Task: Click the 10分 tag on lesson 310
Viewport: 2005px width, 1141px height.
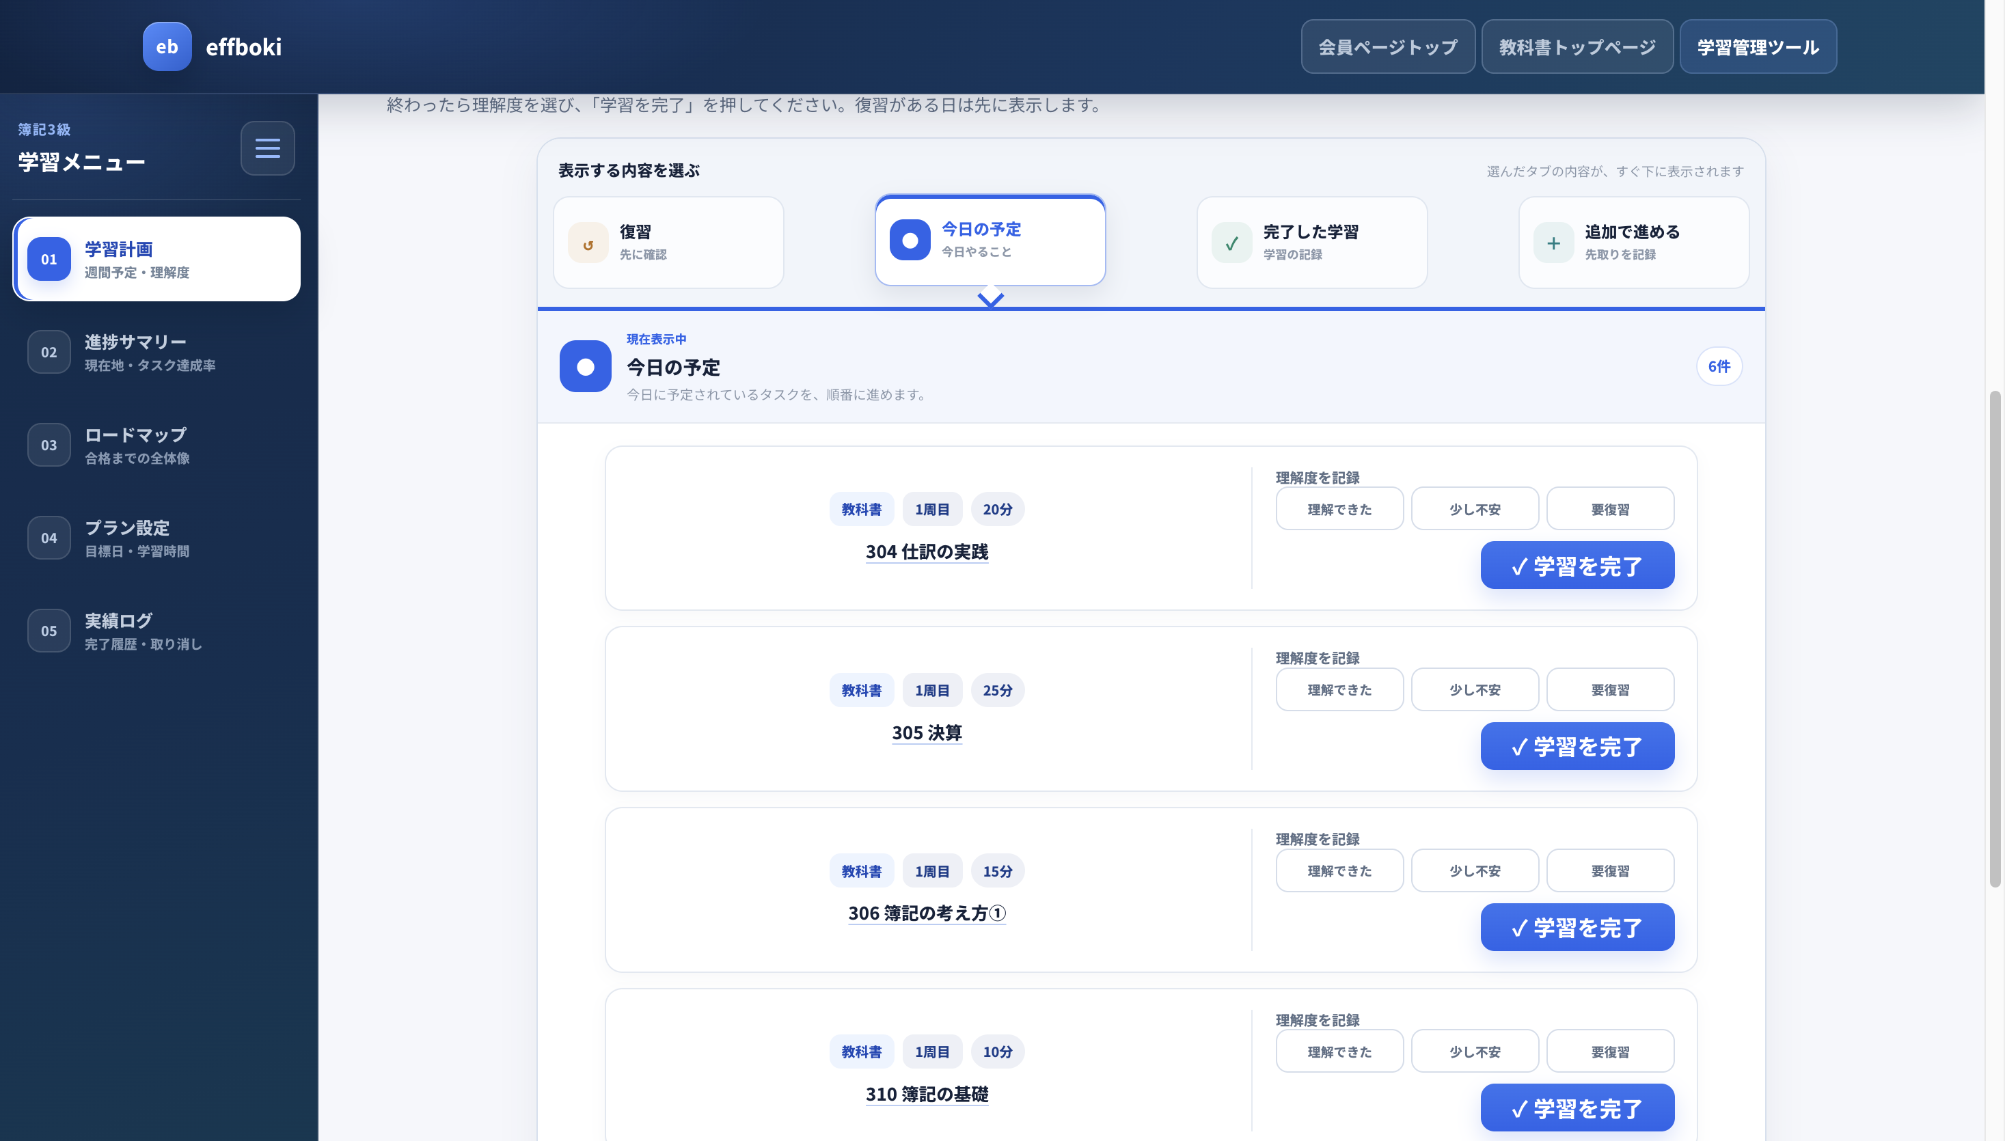Action: (997, 1051)
